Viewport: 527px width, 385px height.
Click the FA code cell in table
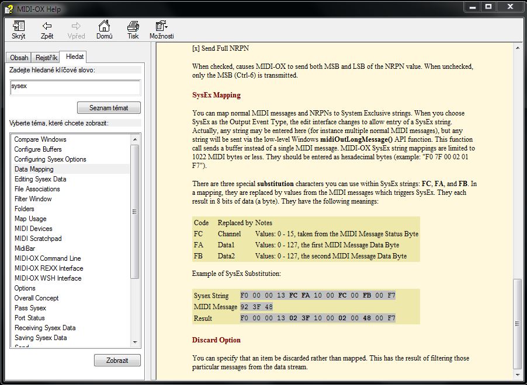point(198,244)
